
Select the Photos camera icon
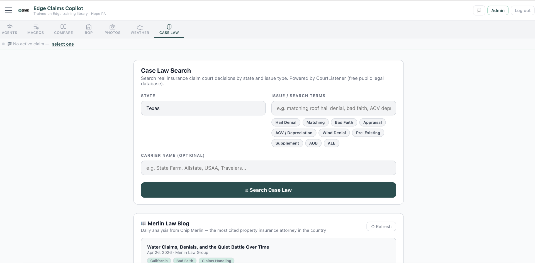pos(112,27)
